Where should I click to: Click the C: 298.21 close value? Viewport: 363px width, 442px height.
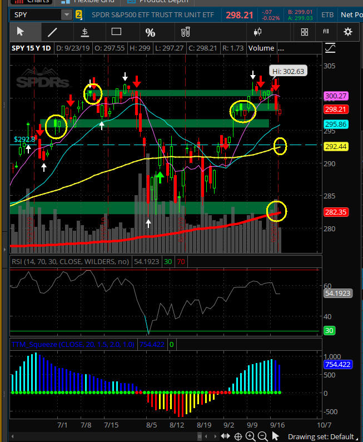point(203,48)
